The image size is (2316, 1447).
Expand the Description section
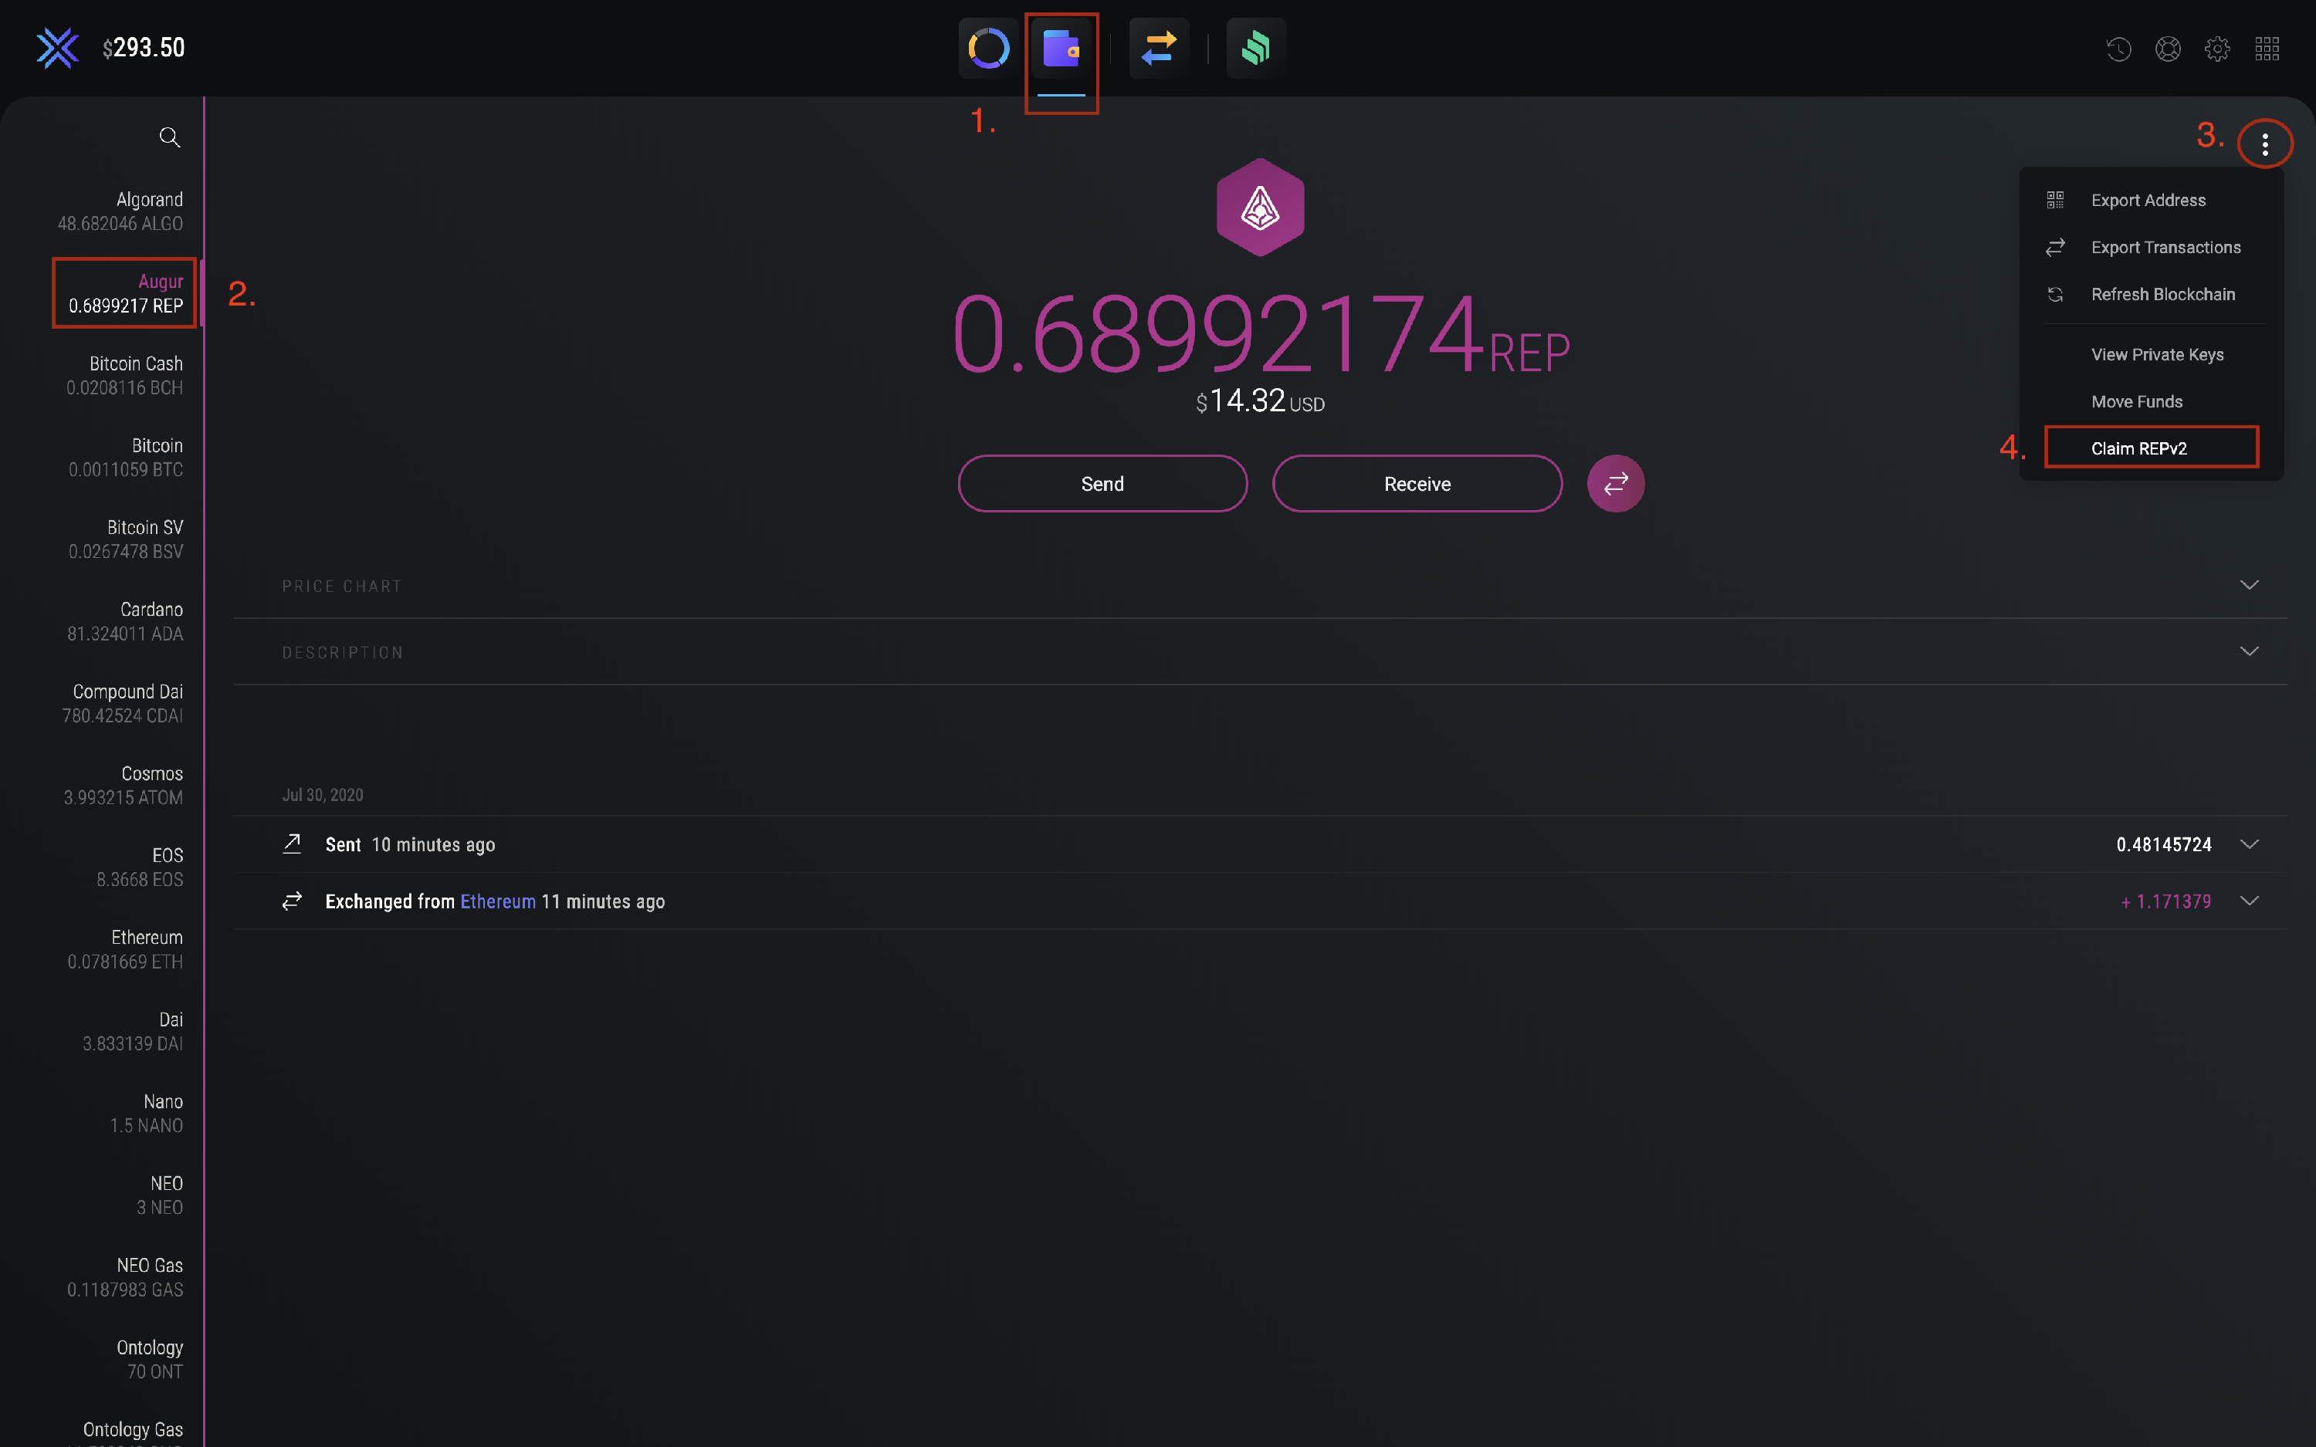tap(2249, 651)
